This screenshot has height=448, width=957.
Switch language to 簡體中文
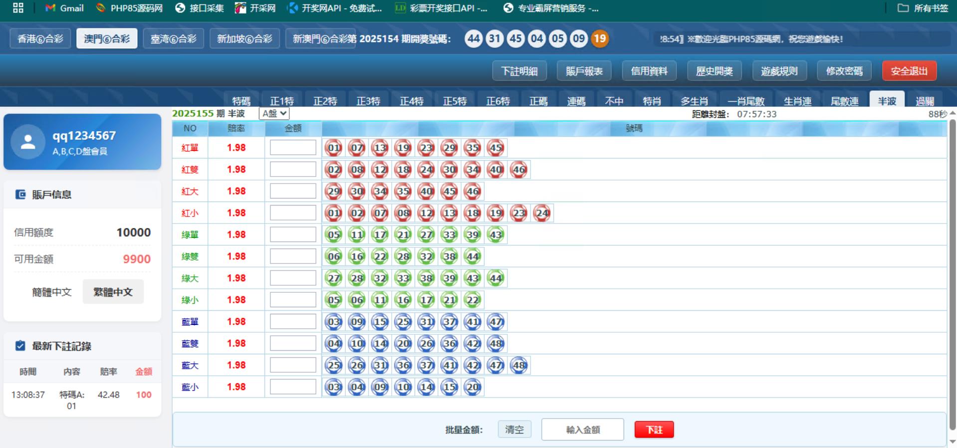coord(52,292)
